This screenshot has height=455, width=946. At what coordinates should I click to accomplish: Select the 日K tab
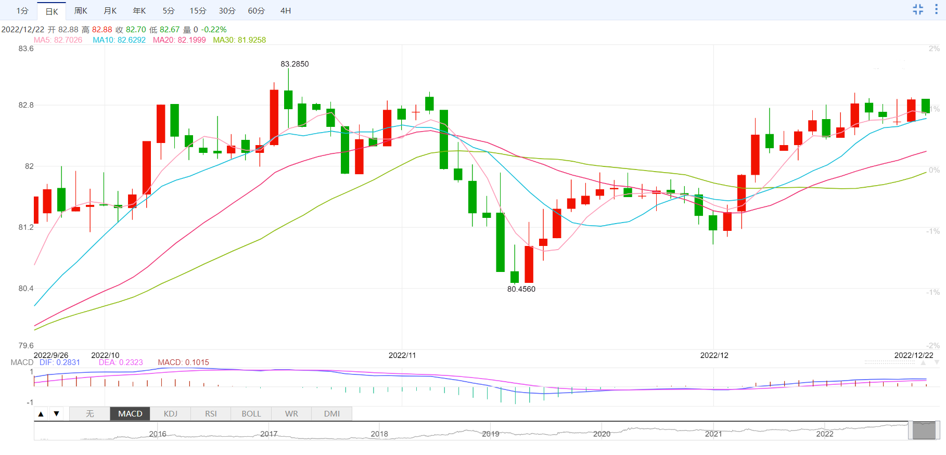tap(52, 11)
